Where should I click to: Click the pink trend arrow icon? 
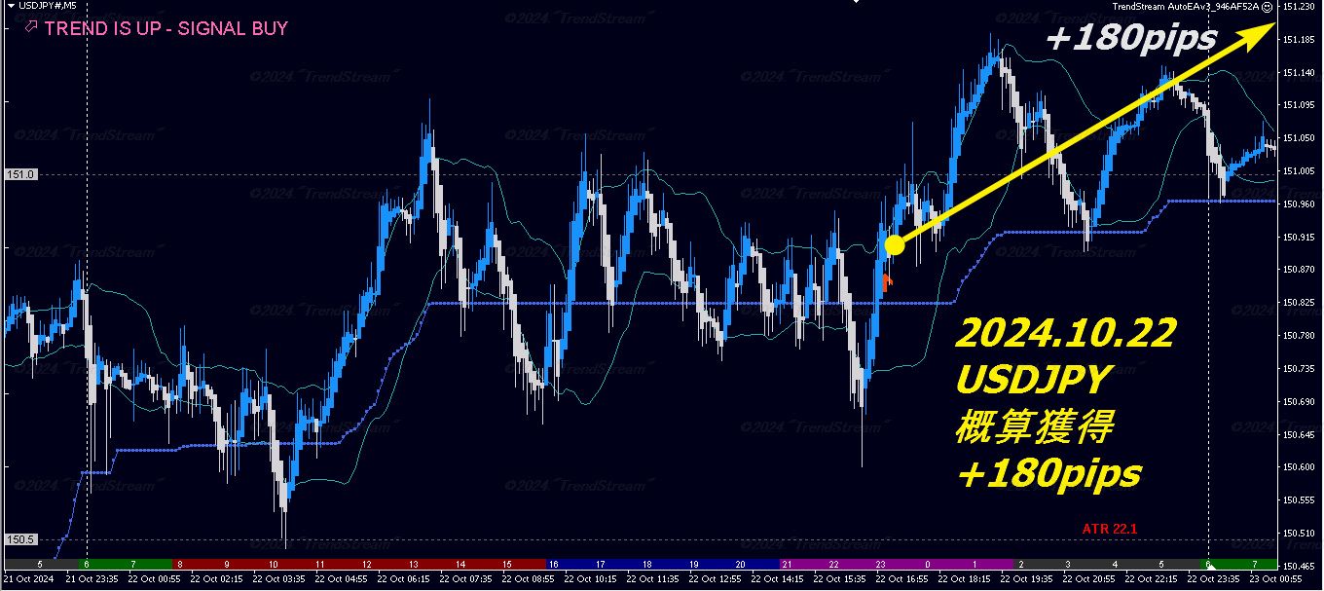(x=32, y=26)
